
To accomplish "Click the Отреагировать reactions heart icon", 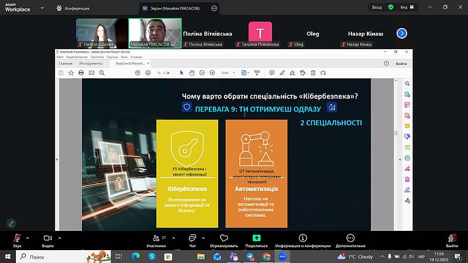I will pyautogui.click(x=223, y=240).
